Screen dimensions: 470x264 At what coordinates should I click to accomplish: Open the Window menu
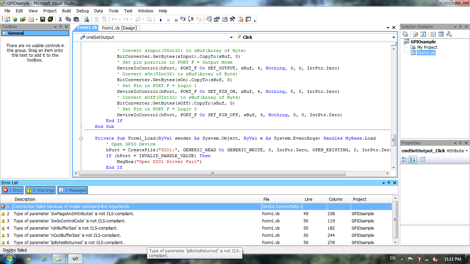coord(146,11)
